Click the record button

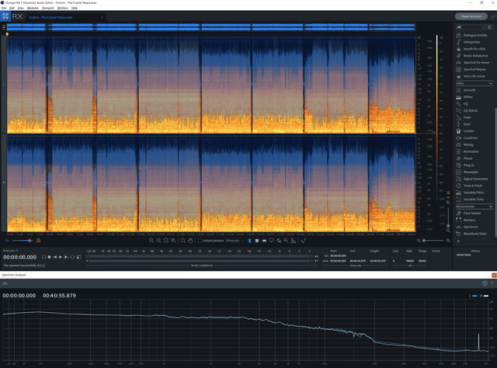tap(49, 257)
